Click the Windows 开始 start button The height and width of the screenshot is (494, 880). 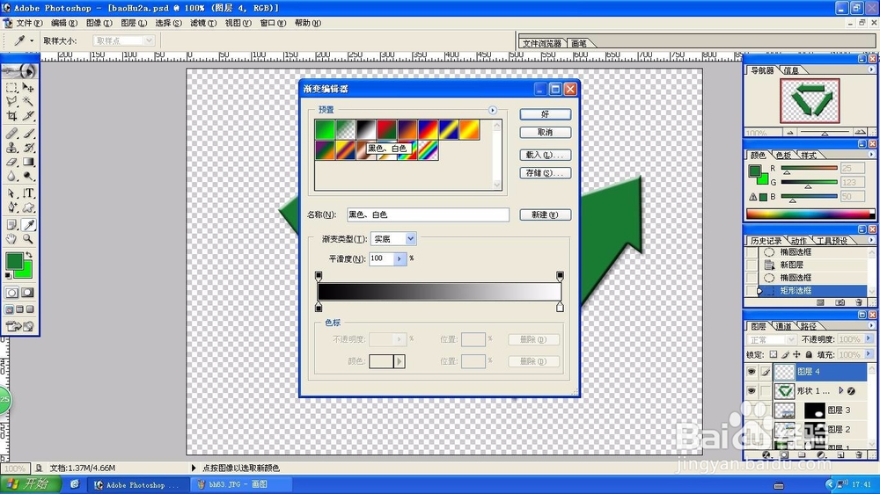[29, 484]
